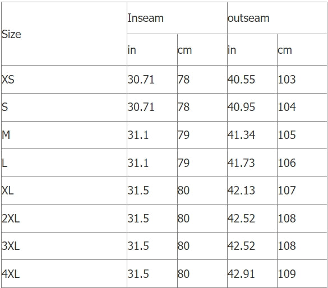Click the Size header cell

pos(64,34)
